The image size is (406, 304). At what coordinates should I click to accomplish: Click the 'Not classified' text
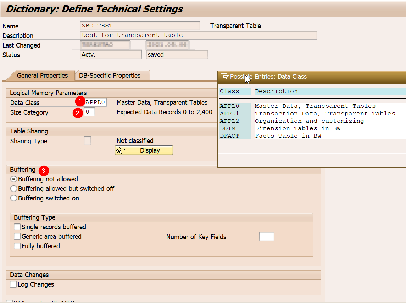[x=135, y=140]
